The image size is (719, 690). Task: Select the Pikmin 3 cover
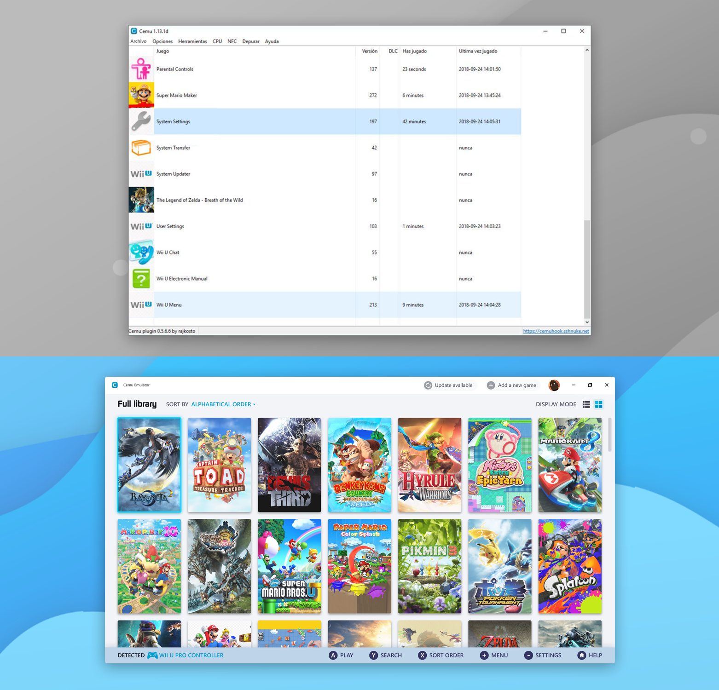[430, 566]
